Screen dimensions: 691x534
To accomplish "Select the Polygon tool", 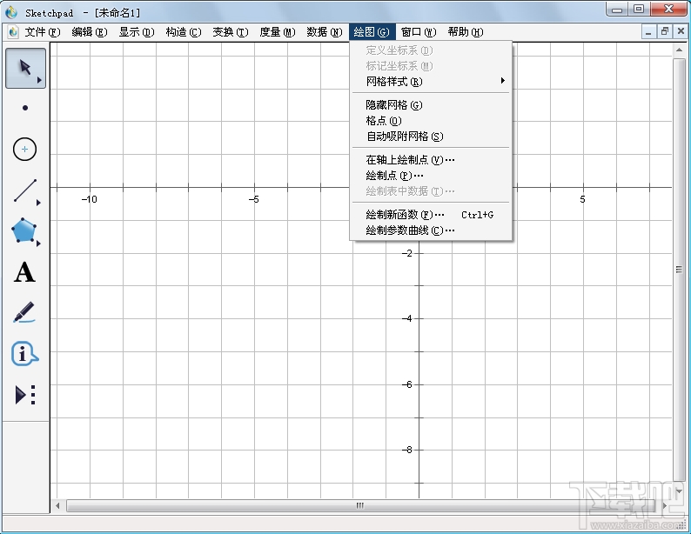I will (23, 230).
